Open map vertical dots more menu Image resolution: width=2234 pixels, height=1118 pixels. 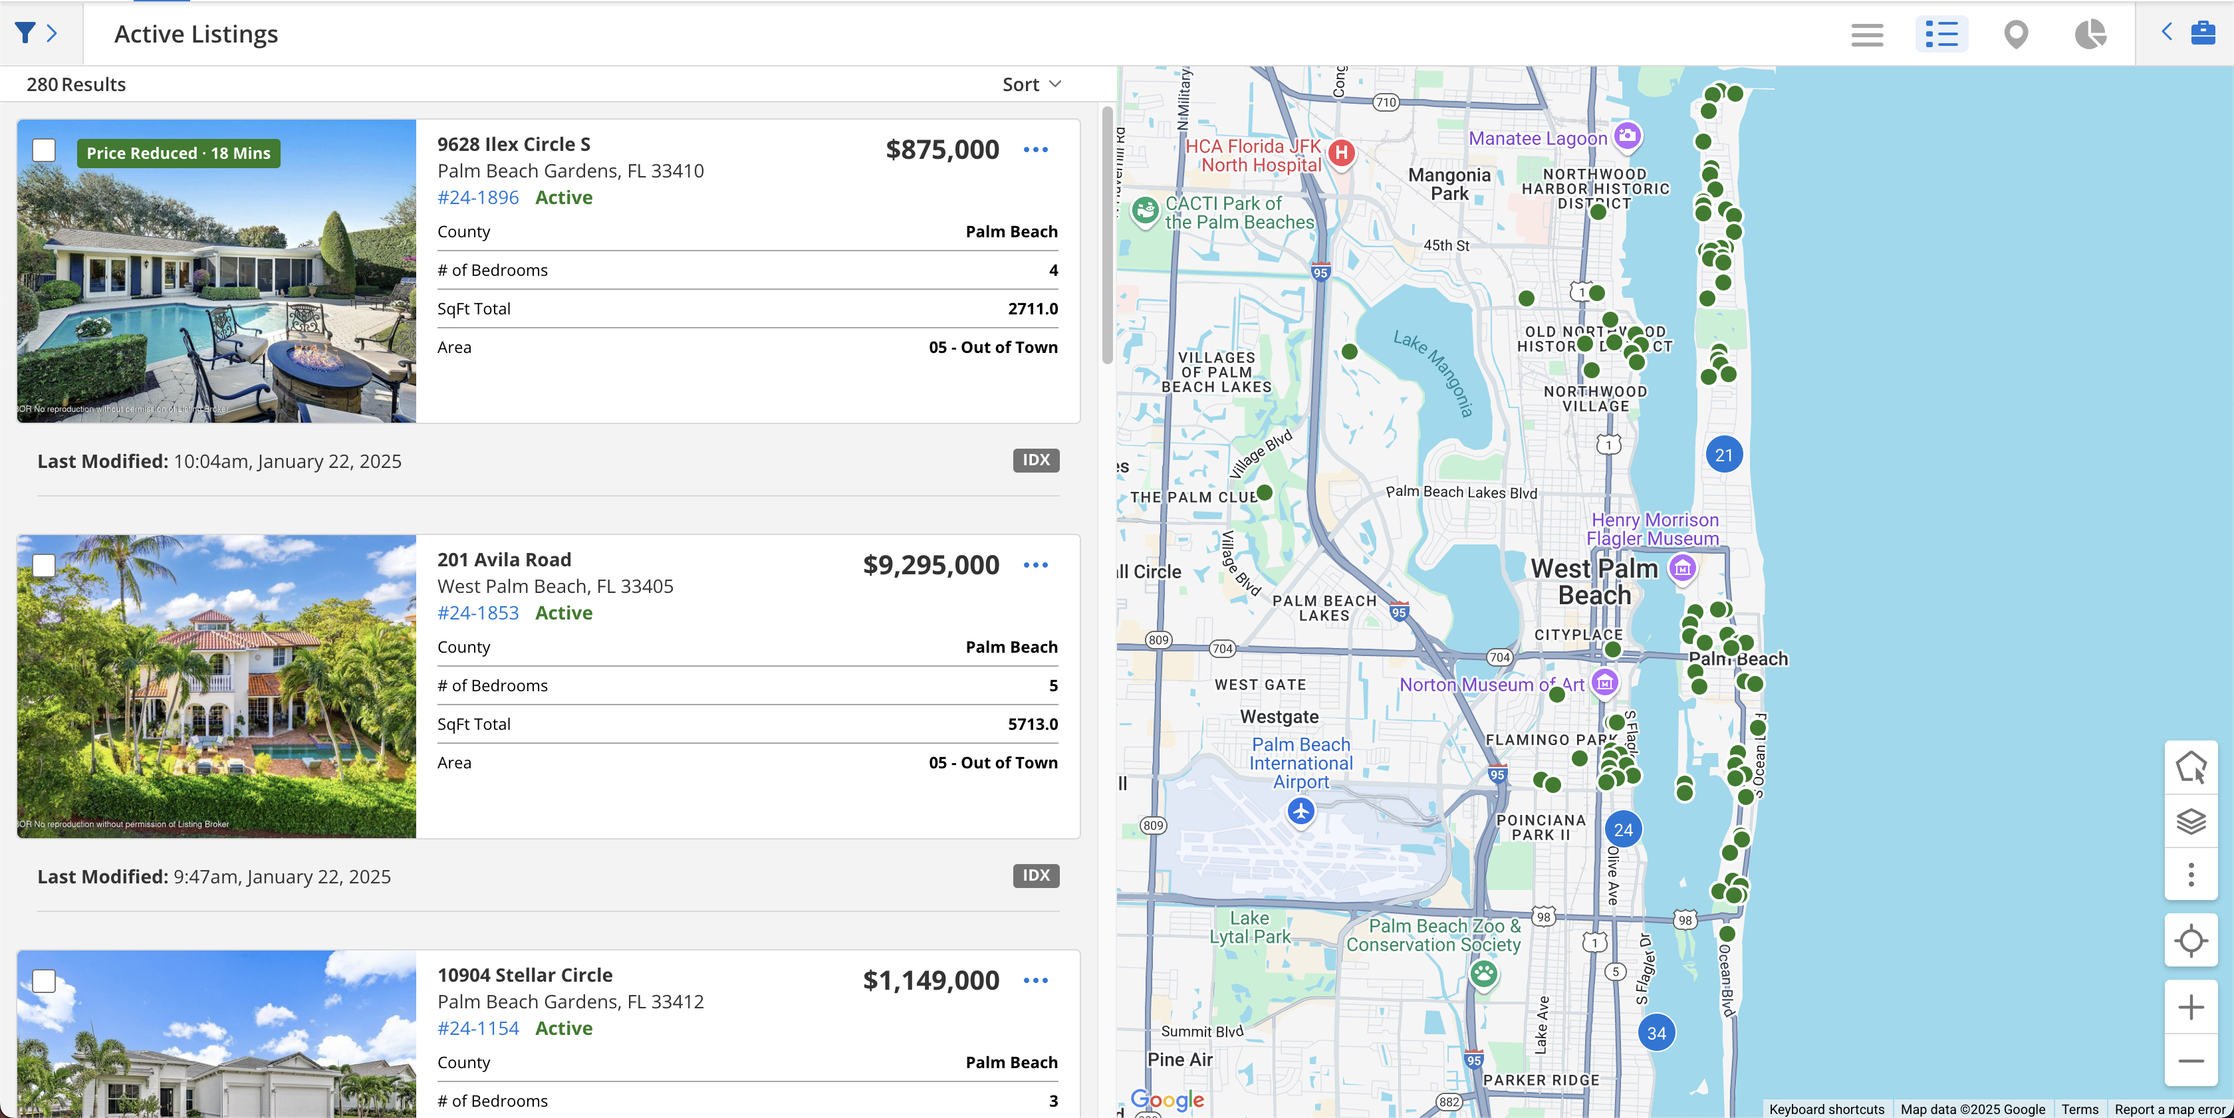pyautogui.click(x=2191, y=875)
